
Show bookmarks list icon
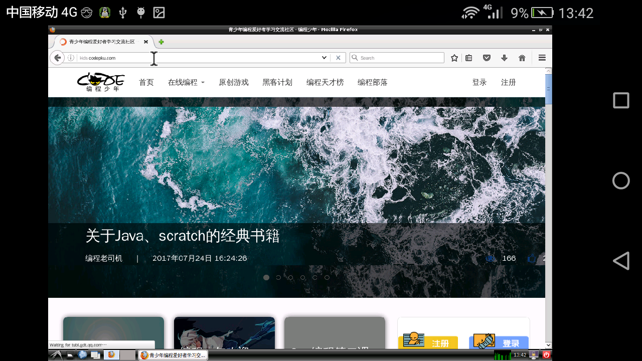click(x=468, y=58)
